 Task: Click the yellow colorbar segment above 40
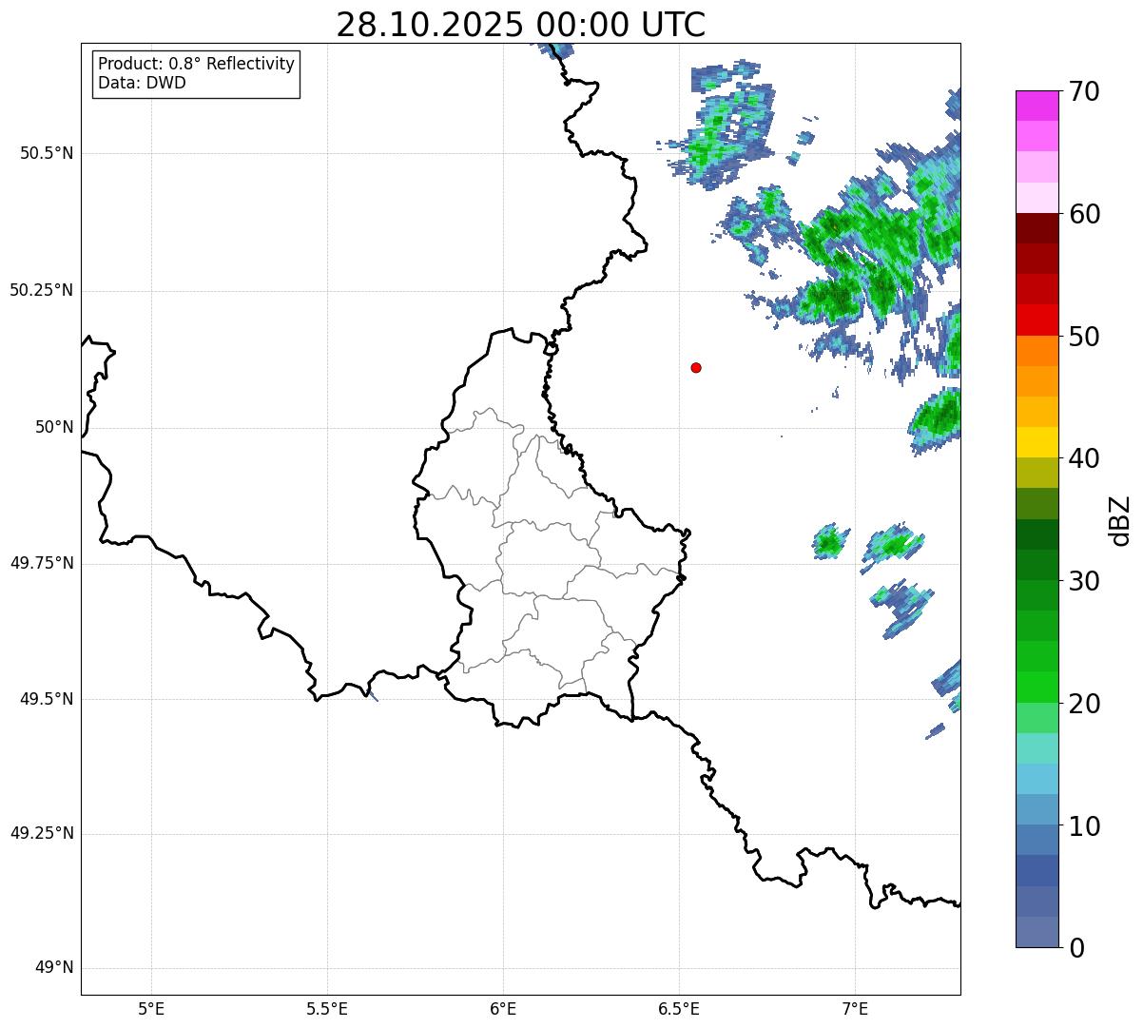pyautogui.click(x=1037, y=442)
